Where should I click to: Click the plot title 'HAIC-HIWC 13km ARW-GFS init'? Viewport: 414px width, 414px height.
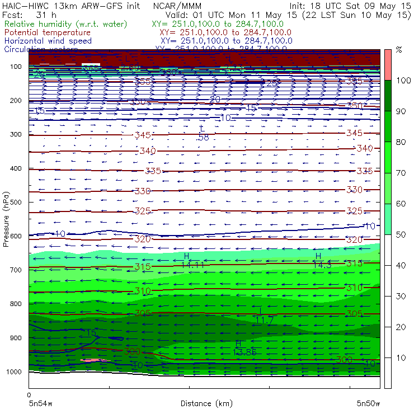point(70,6)
